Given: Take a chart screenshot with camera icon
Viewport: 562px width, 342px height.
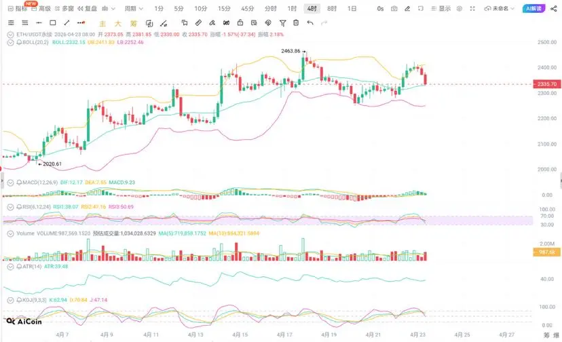Looking at the screenshot, I should [394, 8].
